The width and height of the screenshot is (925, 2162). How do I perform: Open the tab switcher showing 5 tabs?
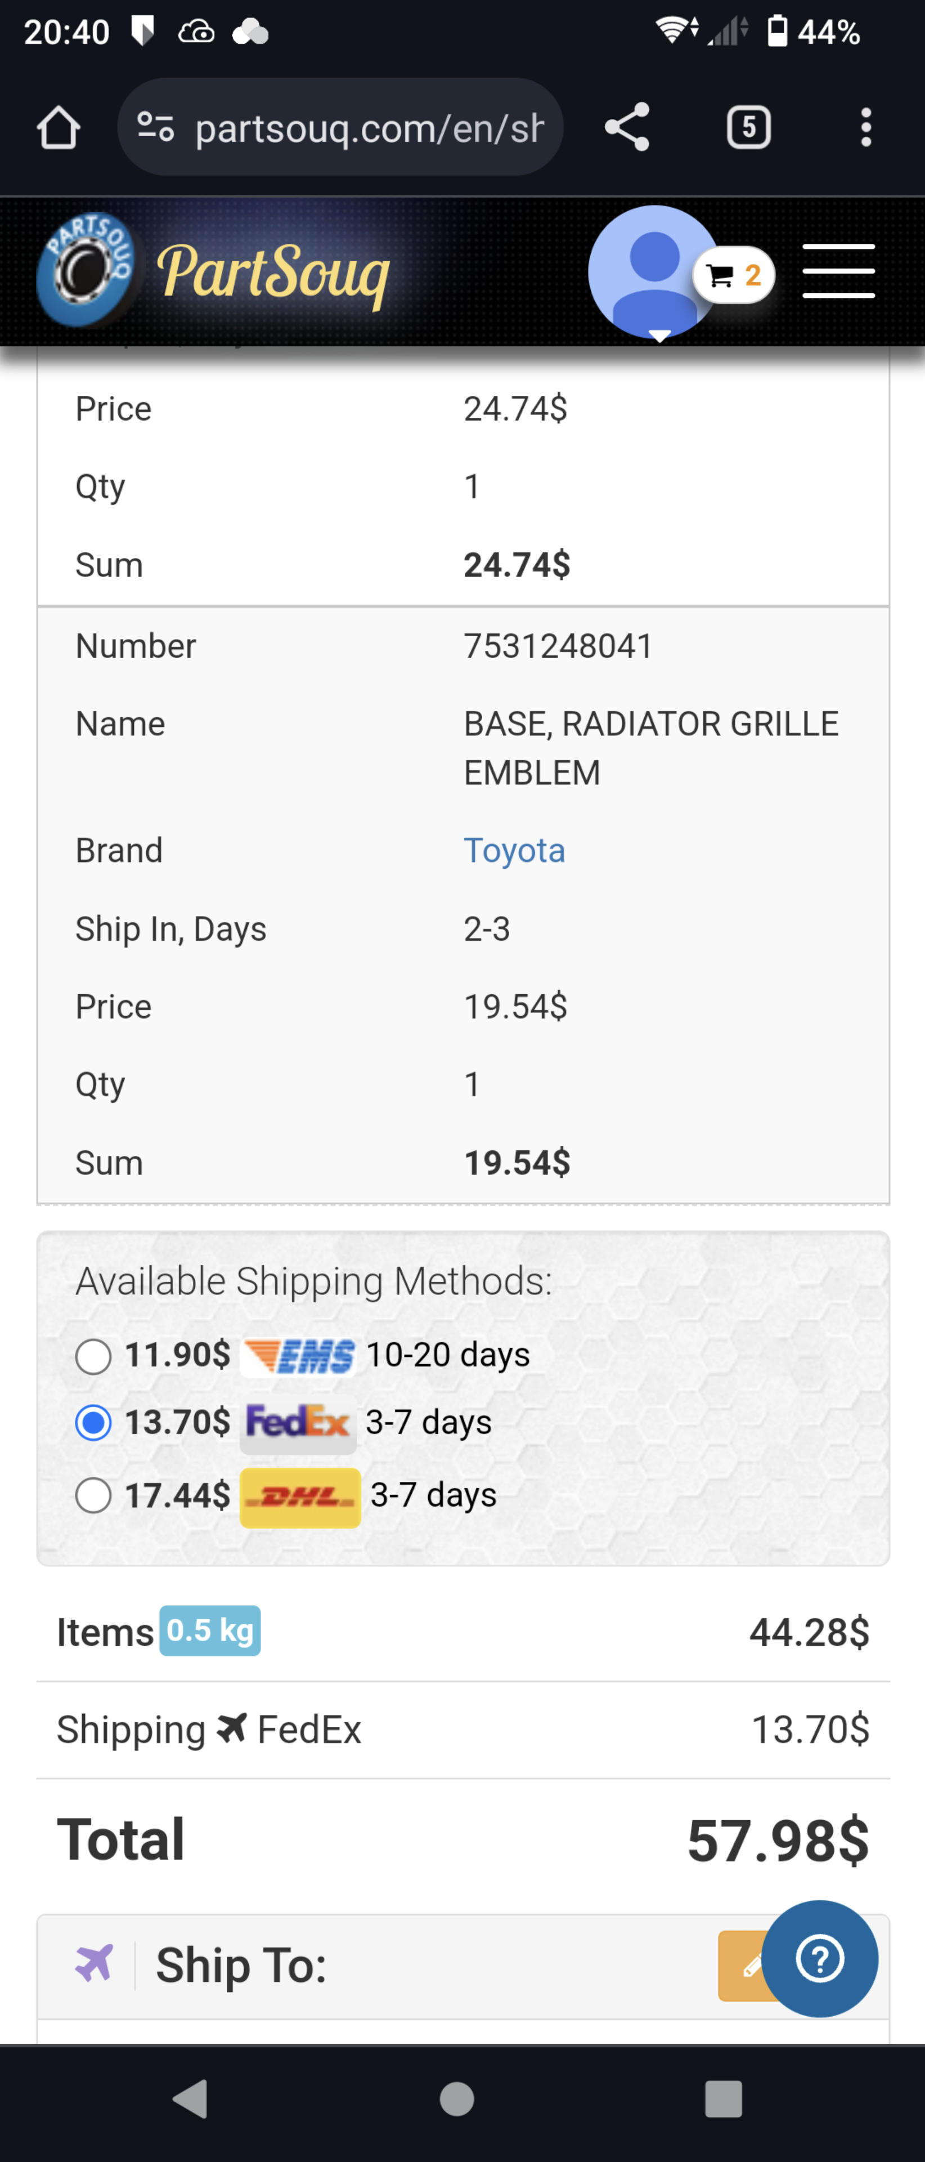(x=748, y=128)
